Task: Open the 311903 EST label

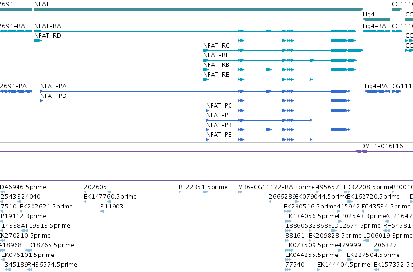Action: [x=112, y=207]
